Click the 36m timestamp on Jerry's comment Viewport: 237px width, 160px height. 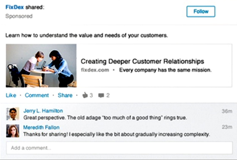pos(227,111)
